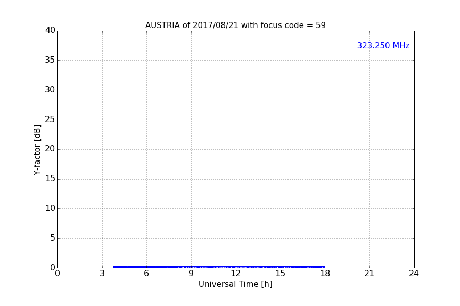
Task: Click the y-axis tick label '30'
Action: (50, 90)
